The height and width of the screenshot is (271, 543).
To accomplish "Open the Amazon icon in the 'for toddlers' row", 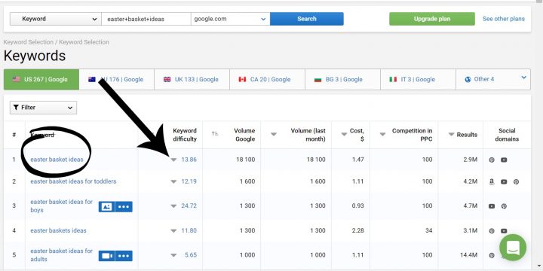I will click(492, 182).
